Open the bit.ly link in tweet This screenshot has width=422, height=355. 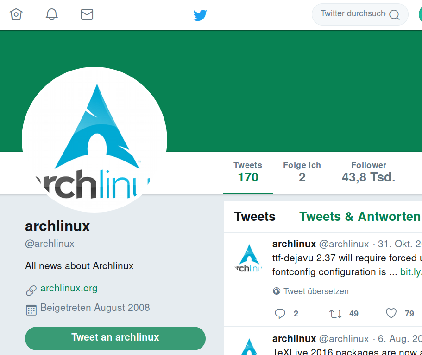411,272
